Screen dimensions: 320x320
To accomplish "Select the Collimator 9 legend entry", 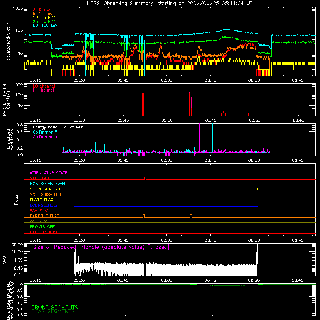I will (x=45, y=137).
